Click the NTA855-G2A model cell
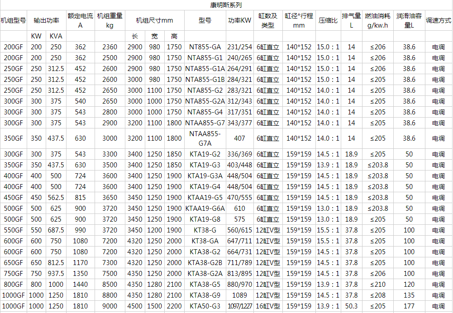Viewport: 453px width, 313px height. [x=205, y=101]
